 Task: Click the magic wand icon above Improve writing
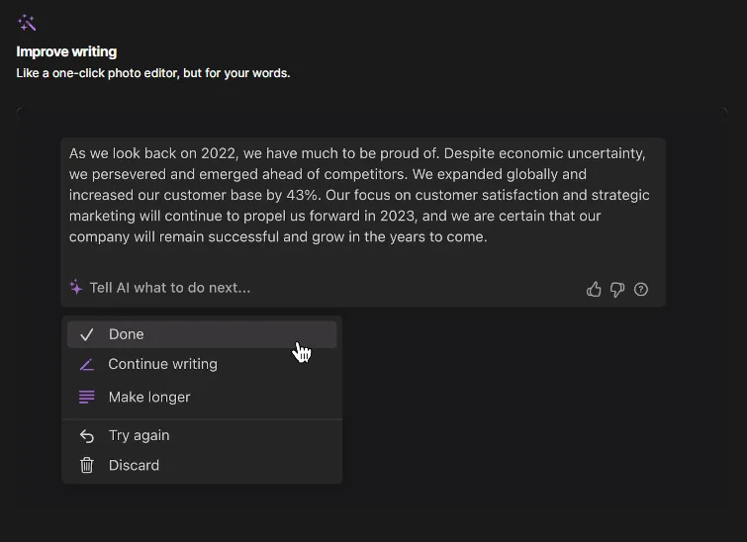[27, 23]
